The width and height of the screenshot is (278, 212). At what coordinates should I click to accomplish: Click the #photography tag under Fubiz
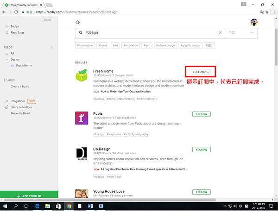140,134
